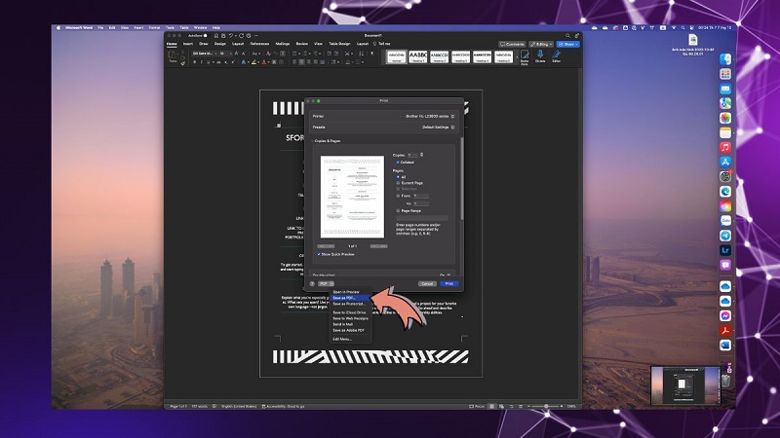Choose Save to iCloud Drive option
The width and height of the screenshot is (780, 438).
pos(349,312)
